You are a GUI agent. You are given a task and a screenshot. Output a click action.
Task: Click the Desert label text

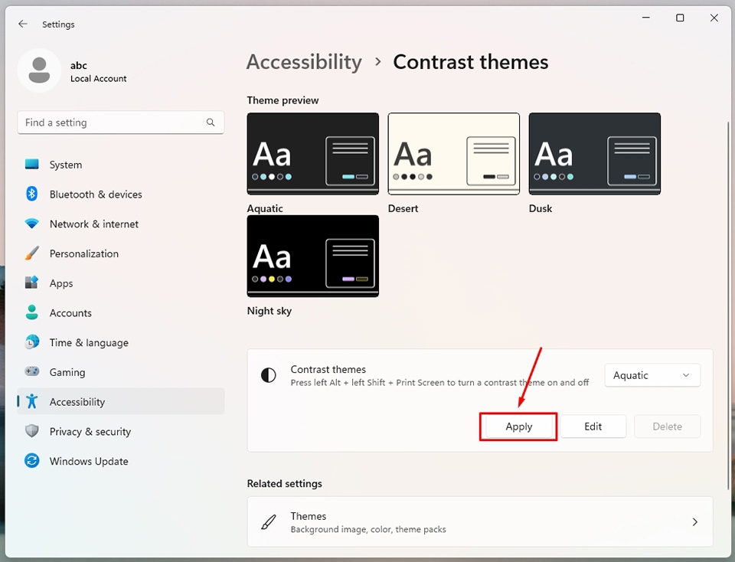403,208
